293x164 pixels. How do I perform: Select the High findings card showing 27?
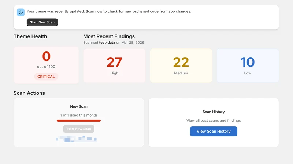[114, 66]
